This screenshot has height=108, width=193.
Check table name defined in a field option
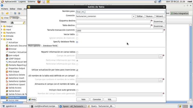(x=77, y=76)
